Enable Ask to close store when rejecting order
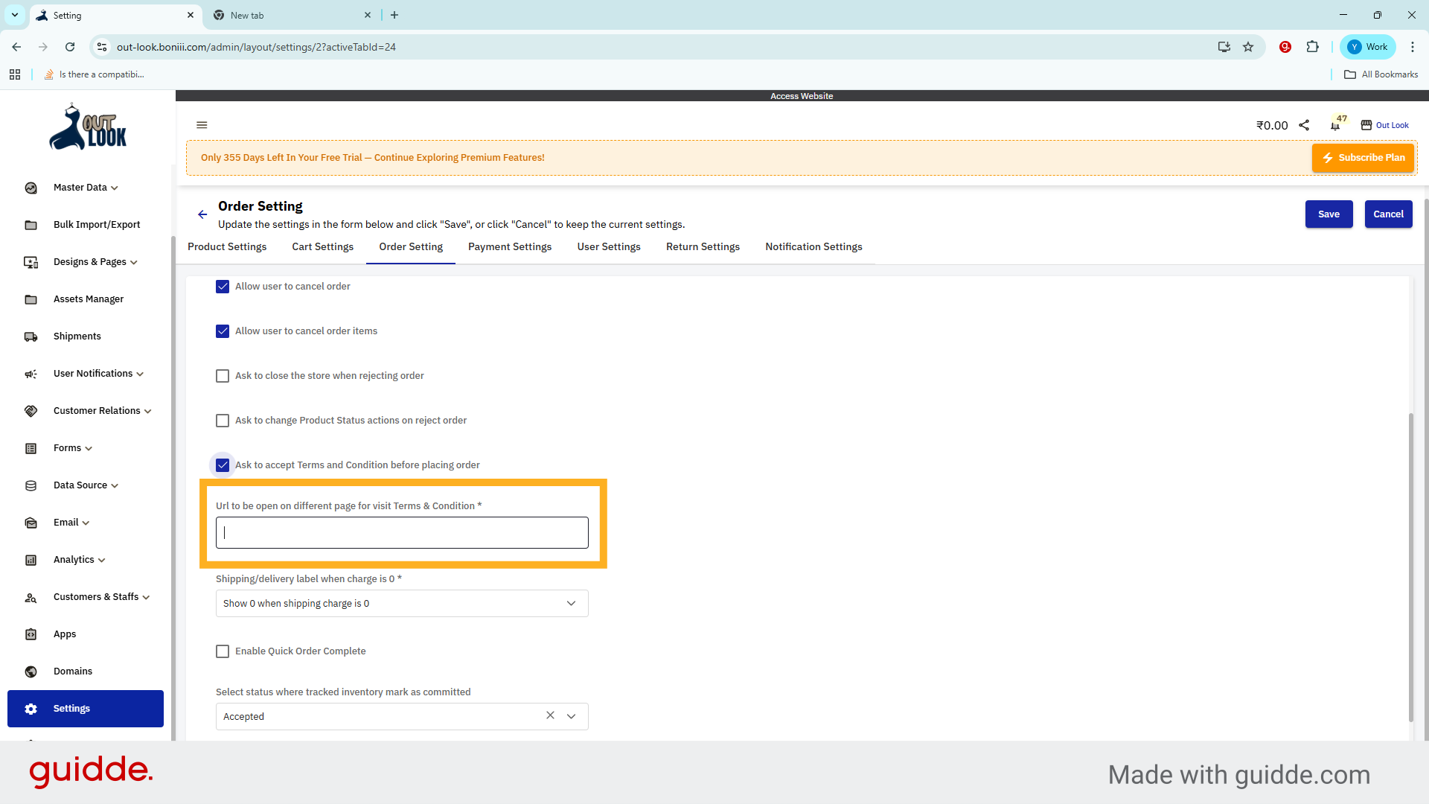 tap(223, 376)
